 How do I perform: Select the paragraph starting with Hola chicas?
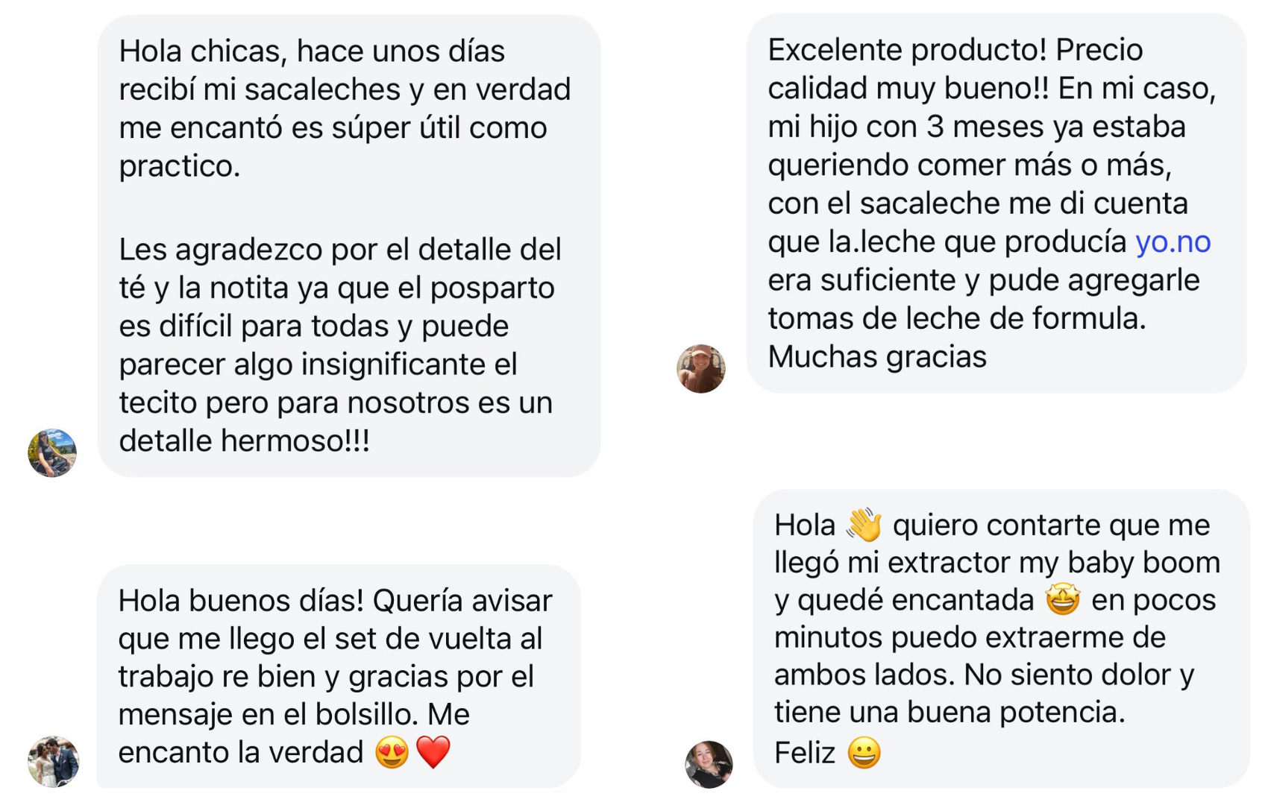pyautogui.click(x=345, y=108)
